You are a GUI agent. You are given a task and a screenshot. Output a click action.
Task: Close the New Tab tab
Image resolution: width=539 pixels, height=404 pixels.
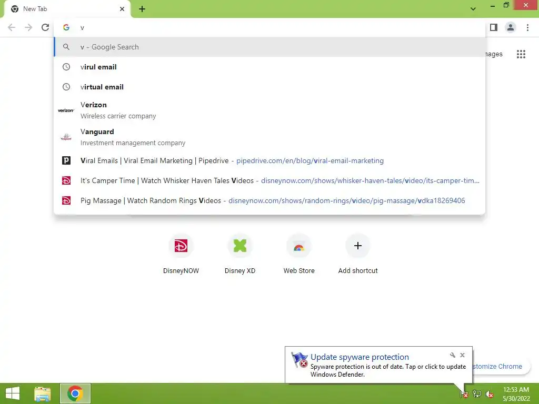tap(122, 9)
